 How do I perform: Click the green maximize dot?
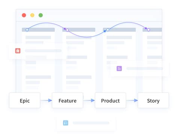[41, 15]
